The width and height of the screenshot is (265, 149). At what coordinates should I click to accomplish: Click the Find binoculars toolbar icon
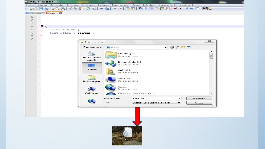point(101,9)
